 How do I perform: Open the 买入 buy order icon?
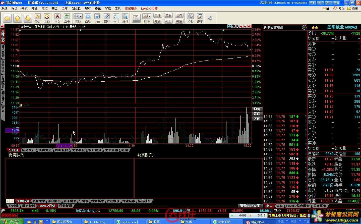pos(57,19)
